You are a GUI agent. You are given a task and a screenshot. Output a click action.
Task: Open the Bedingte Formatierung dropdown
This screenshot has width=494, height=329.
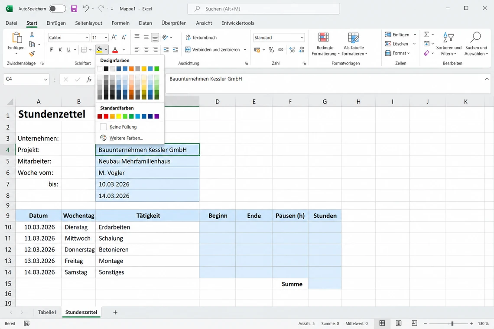pos(325,44)
